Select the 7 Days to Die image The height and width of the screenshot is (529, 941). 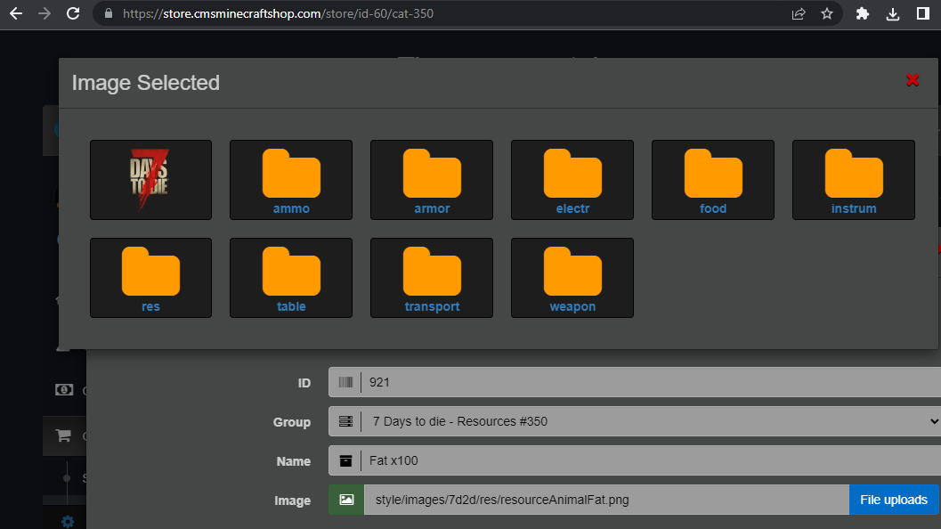pos(150,179)
